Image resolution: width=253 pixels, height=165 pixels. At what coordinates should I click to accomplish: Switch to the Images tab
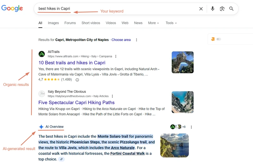[53, 23]
